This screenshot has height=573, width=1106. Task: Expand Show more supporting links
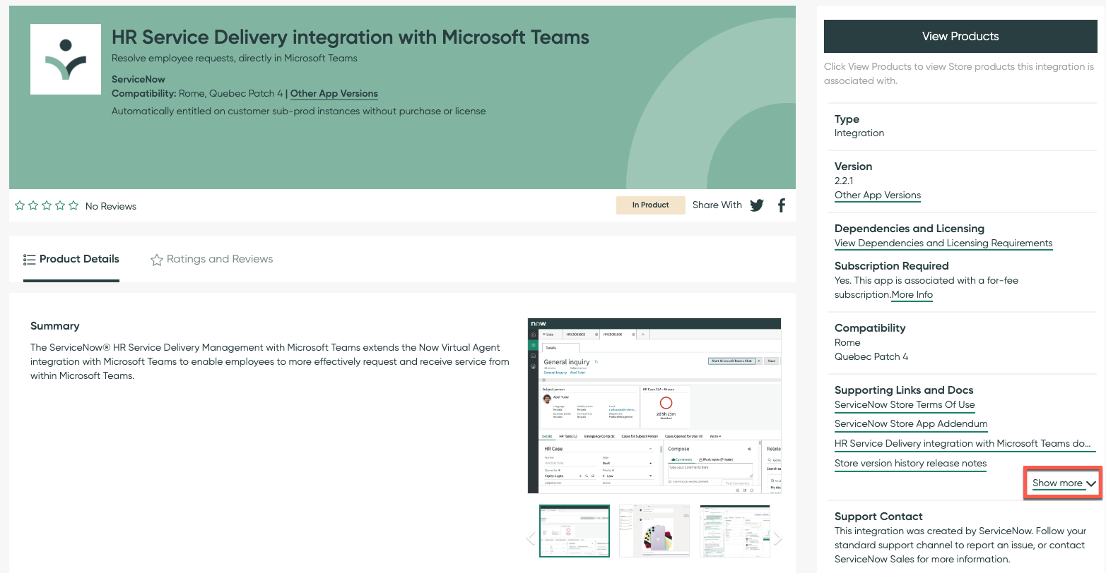[x=1064, y=483]
